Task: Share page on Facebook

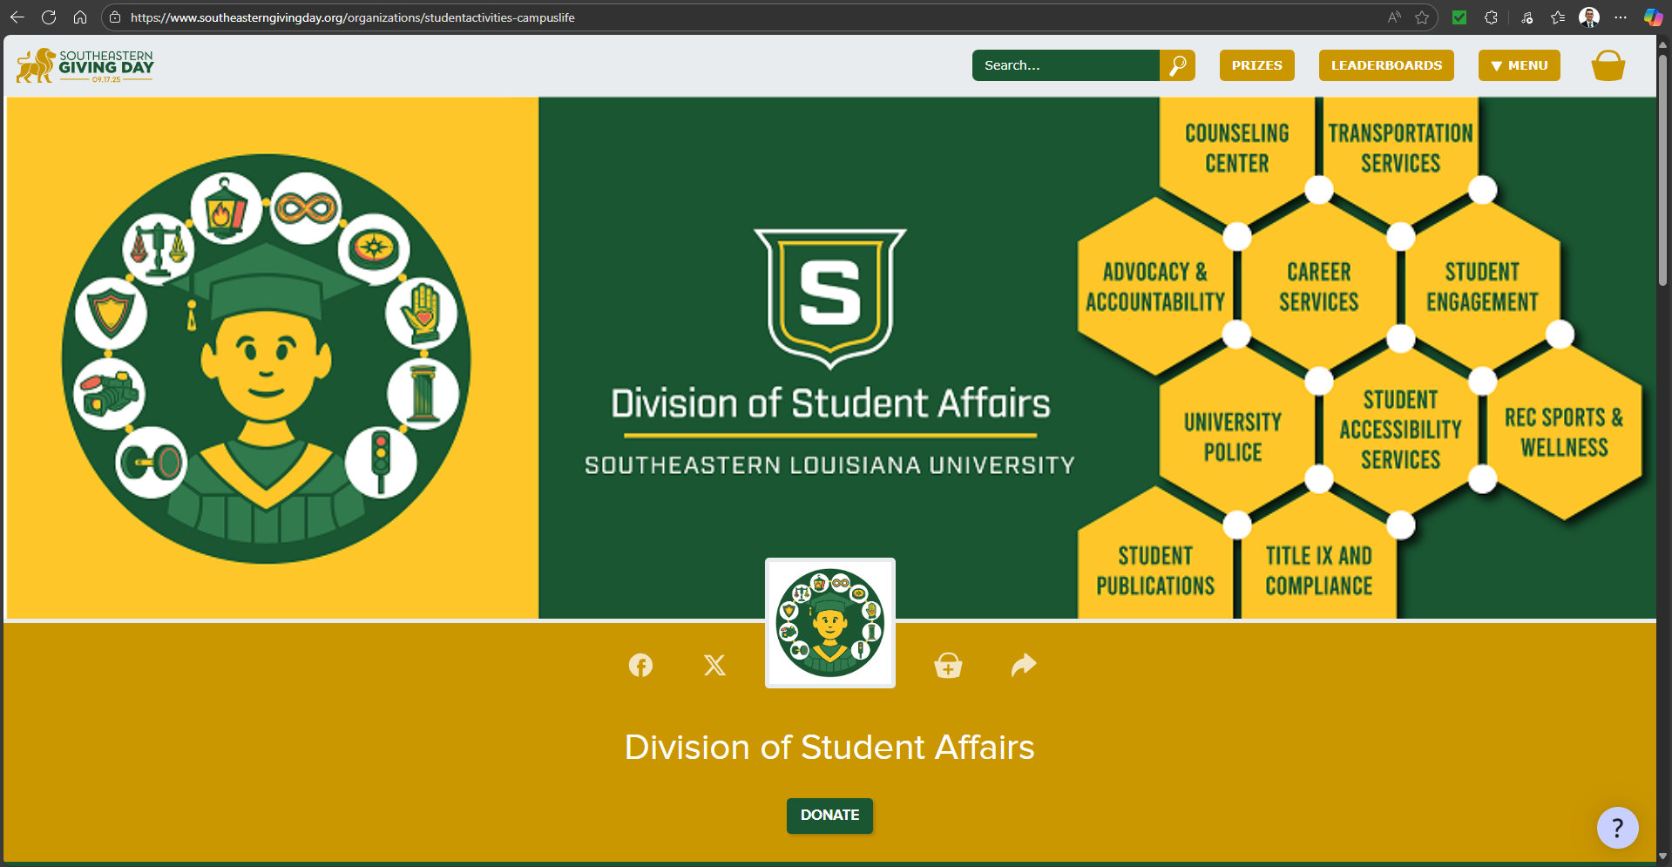Action: (640, 666)
